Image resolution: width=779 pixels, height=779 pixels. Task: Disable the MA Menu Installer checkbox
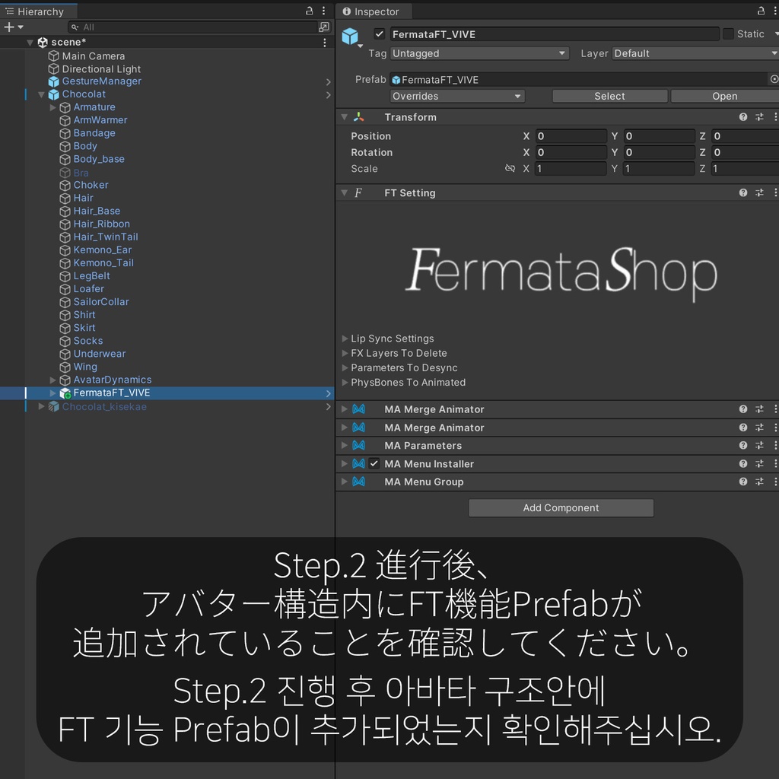[374, 463]
